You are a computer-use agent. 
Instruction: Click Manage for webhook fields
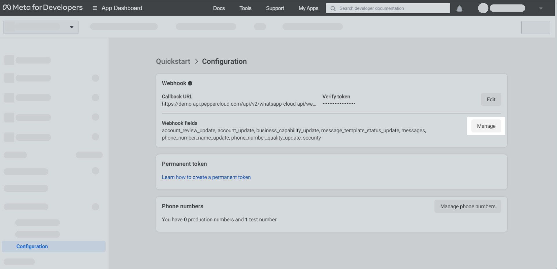pos(486,126)
